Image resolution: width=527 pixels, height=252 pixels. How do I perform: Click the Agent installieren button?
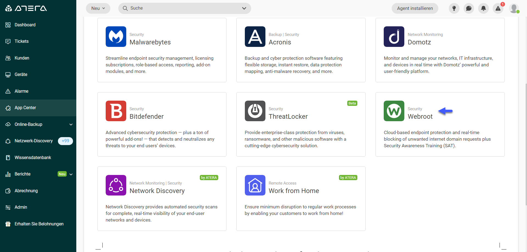(x=415, y=8)
